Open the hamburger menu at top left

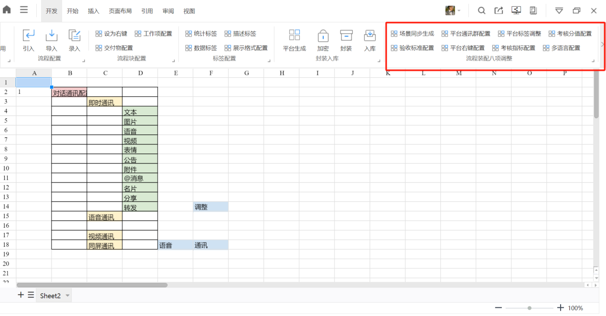pyautogui.click(x=24, y=10)
